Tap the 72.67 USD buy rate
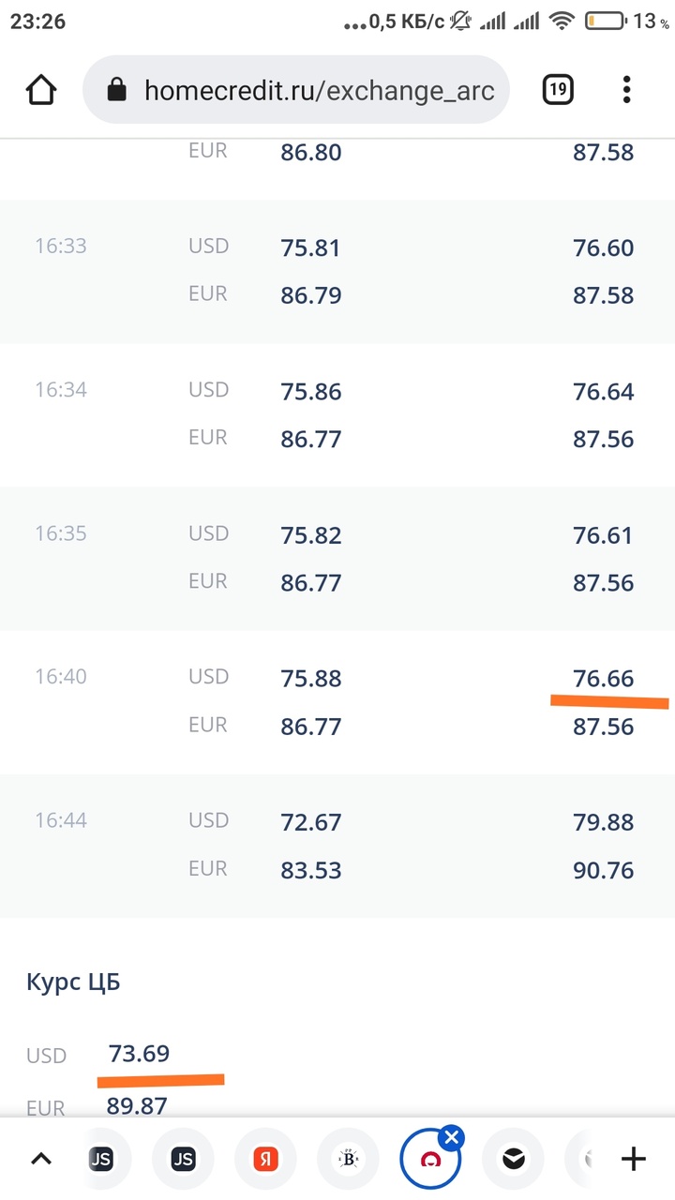 coord(310,822)
